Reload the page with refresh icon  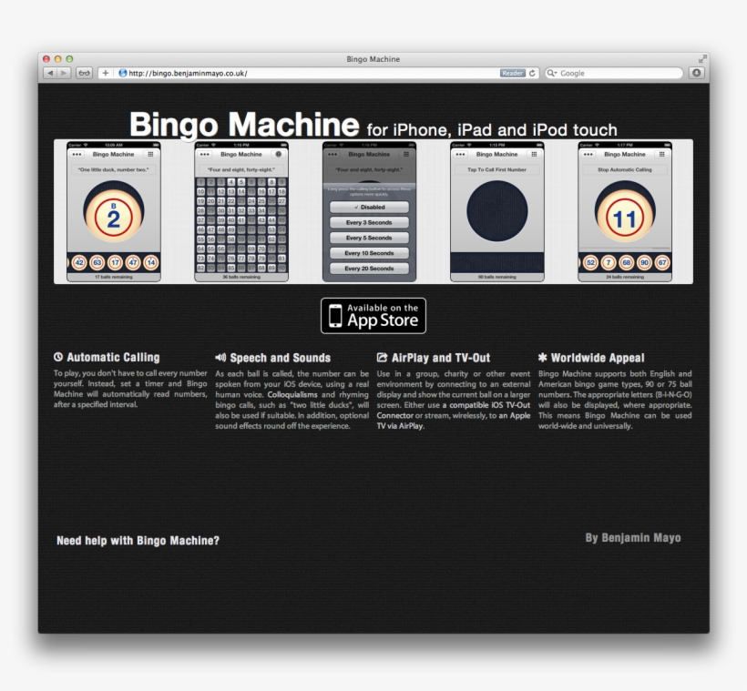(x=532, y=73)
